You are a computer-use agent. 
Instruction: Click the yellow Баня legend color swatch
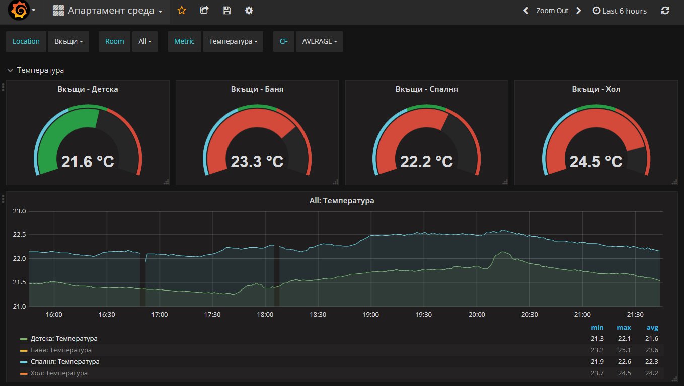(24, 351)
